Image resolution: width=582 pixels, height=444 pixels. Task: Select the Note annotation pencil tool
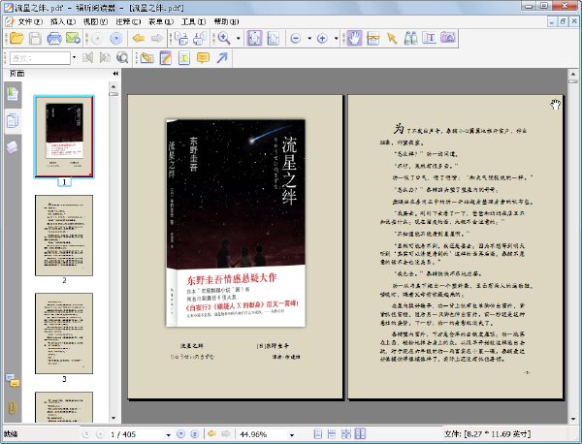pyautogui.click(x=166, y=58)
